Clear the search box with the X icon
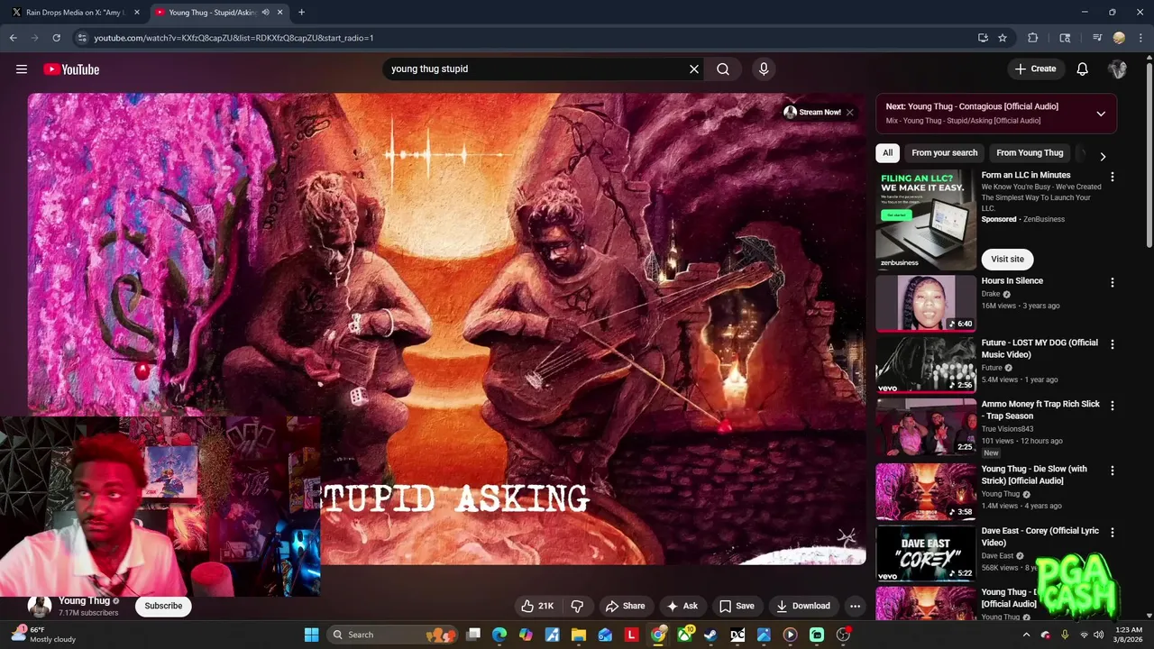This screenshot has width=1154, height=649. [x=694, y=69]
